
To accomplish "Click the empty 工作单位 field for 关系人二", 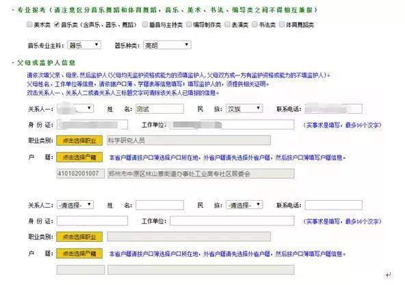I will [x=232, y=221].
